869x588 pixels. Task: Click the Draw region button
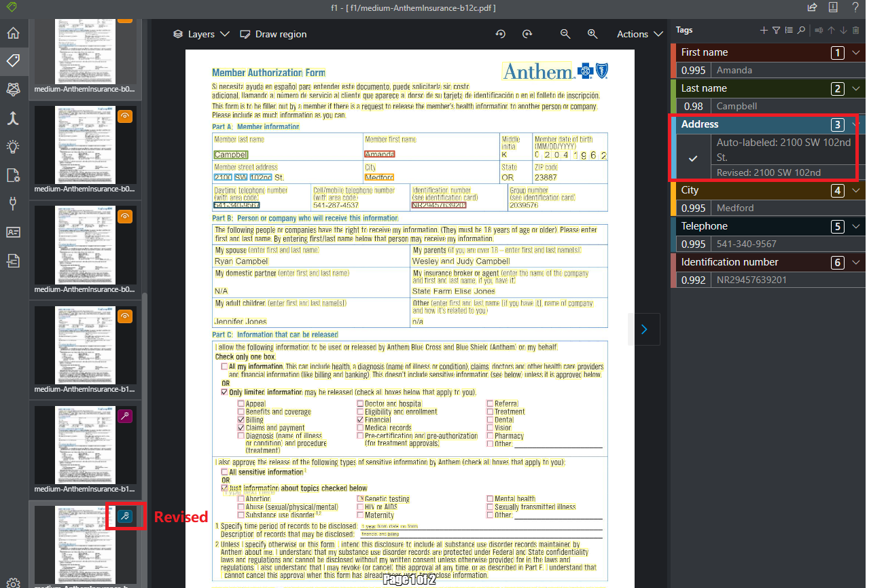(273, 34)
